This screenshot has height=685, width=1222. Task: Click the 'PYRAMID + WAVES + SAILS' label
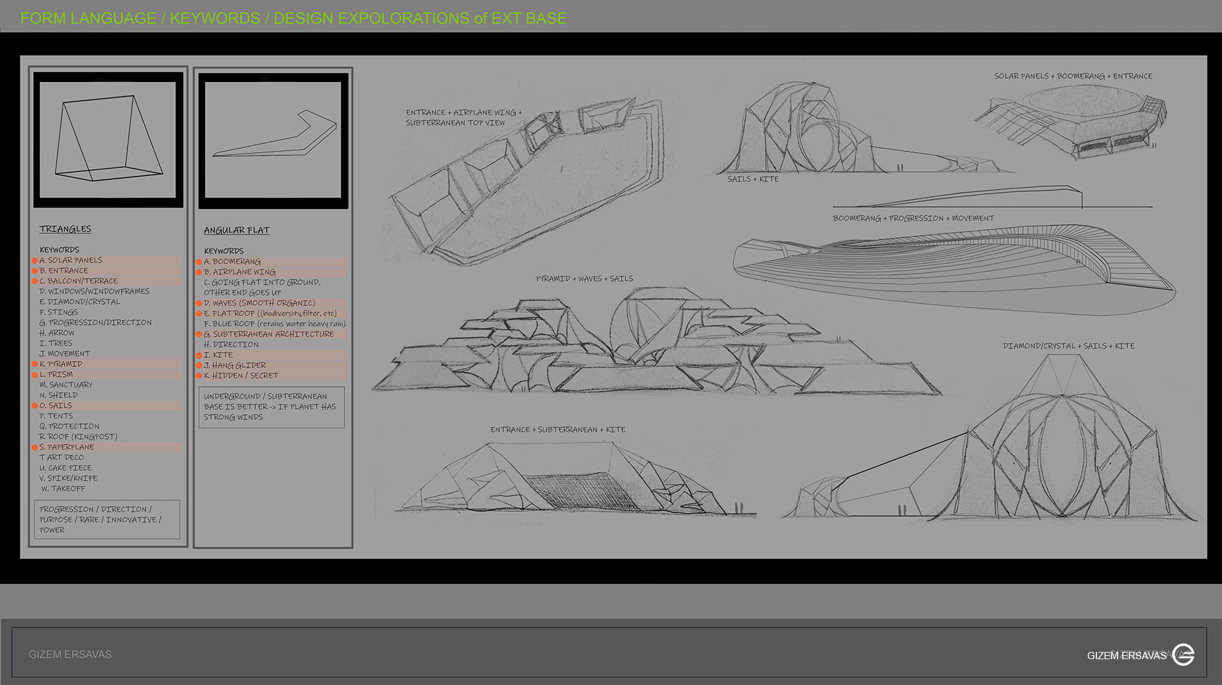coord(584,279)
